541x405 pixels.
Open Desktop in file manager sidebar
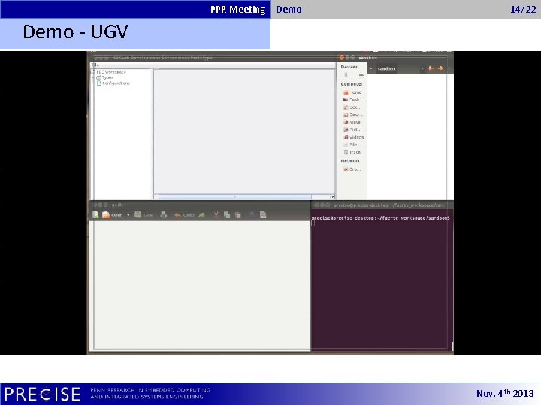pos(353,100)
